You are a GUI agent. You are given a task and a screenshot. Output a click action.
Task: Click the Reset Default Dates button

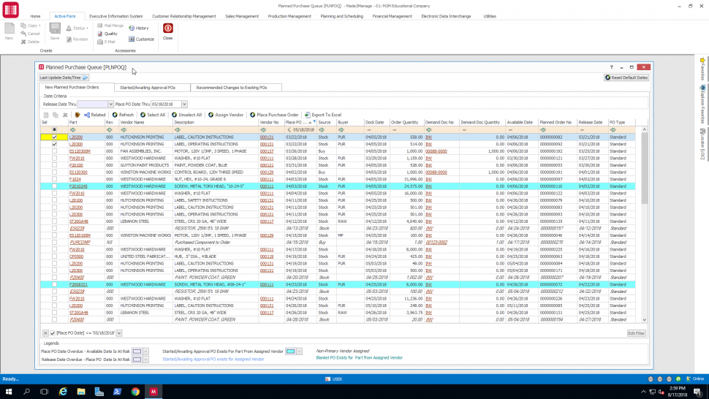point(627,77)
